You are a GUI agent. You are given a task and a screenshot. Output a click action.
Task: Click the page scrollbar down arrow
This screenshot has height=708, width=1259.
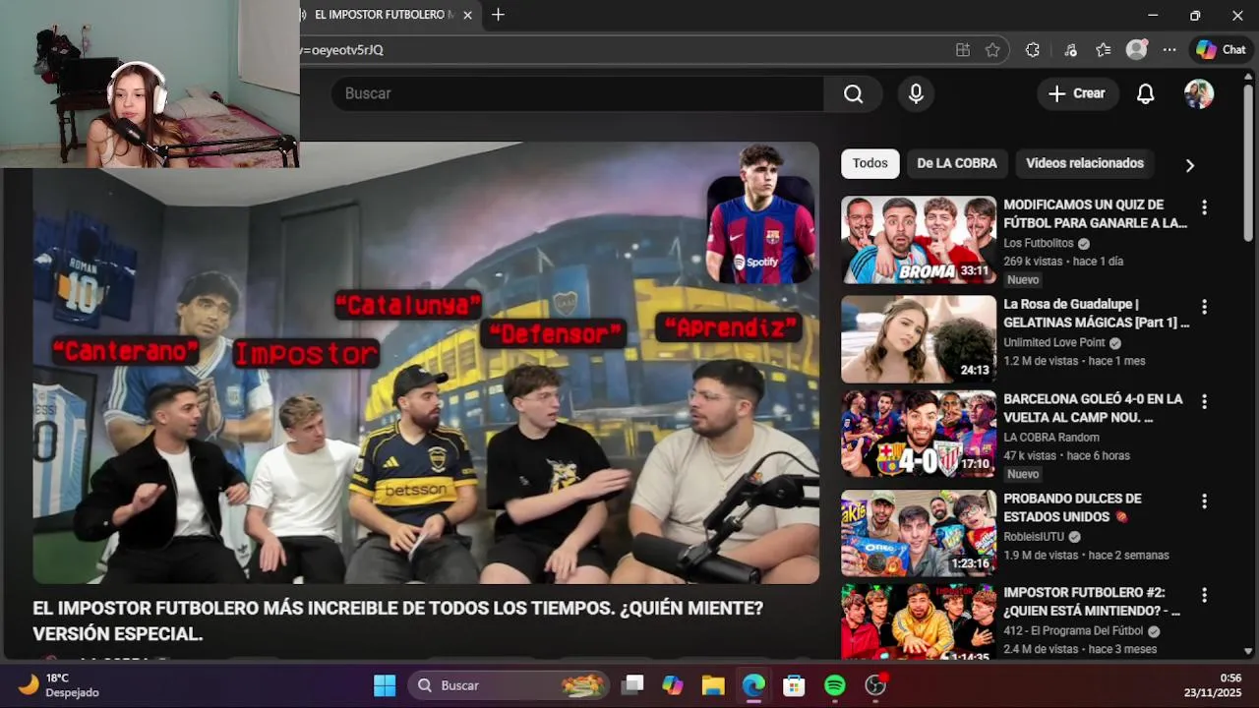pyautogui.click(x=1248, y=651)
